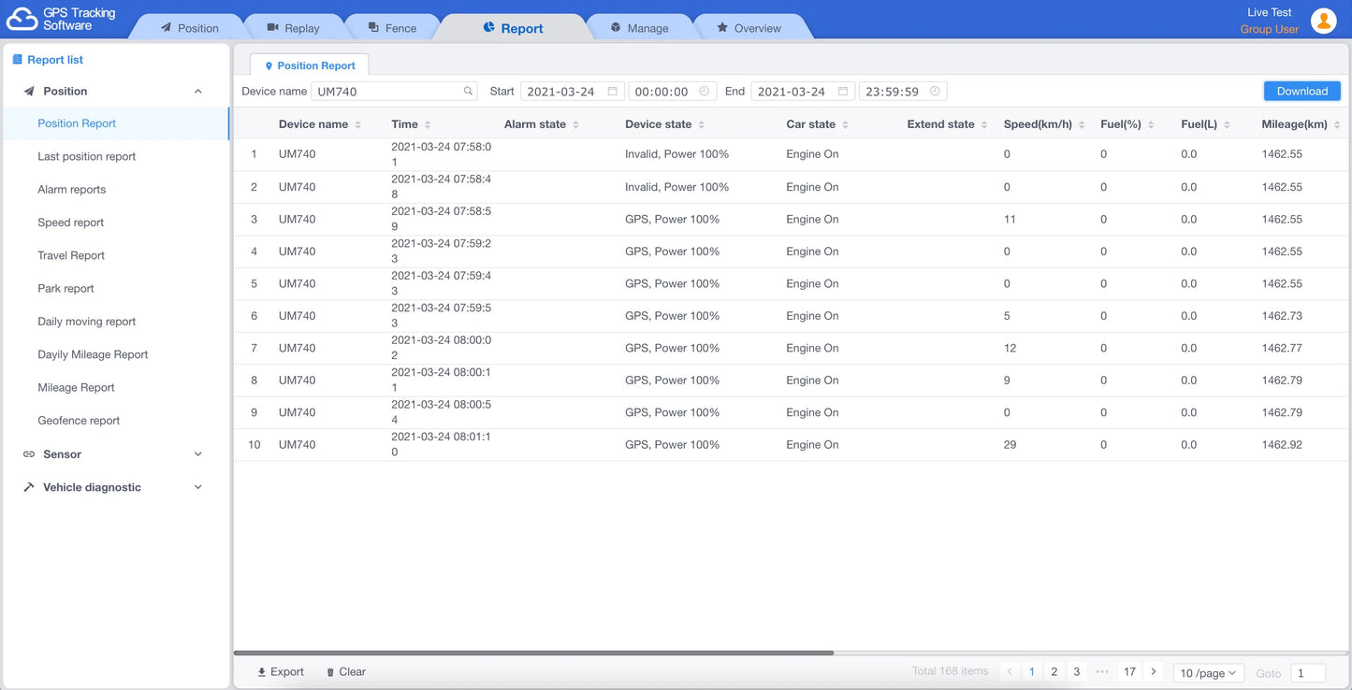
Task: Click the Download button
Action: tap(1301, 91)
